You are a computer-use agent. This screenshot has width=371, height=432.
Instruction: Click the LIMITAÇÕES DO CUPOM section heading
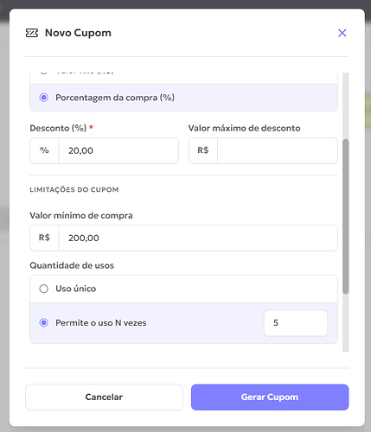pos(74,189)
